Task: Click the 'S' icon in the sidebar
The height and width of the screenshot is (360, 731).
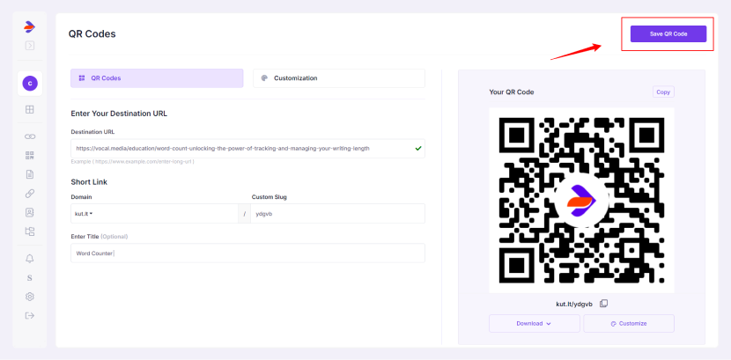Action: pos(30,278)
